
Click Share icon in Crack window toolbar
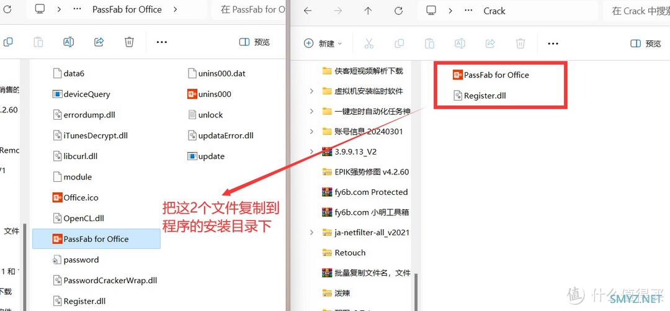click(491, 43)
